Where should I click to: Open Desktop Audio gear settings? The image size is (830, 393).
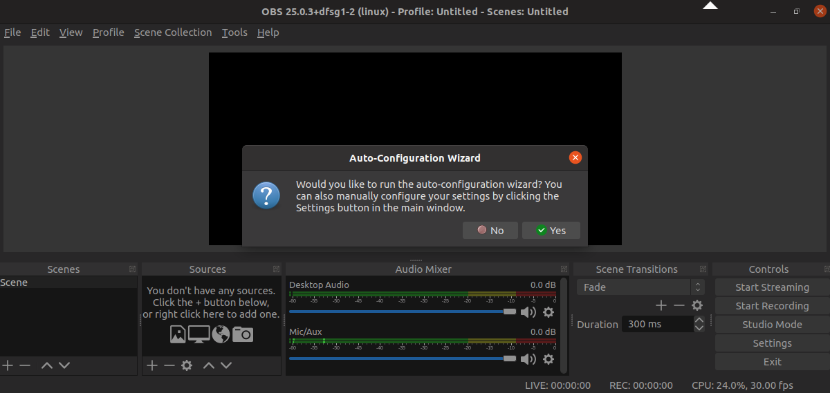point(548,312)
